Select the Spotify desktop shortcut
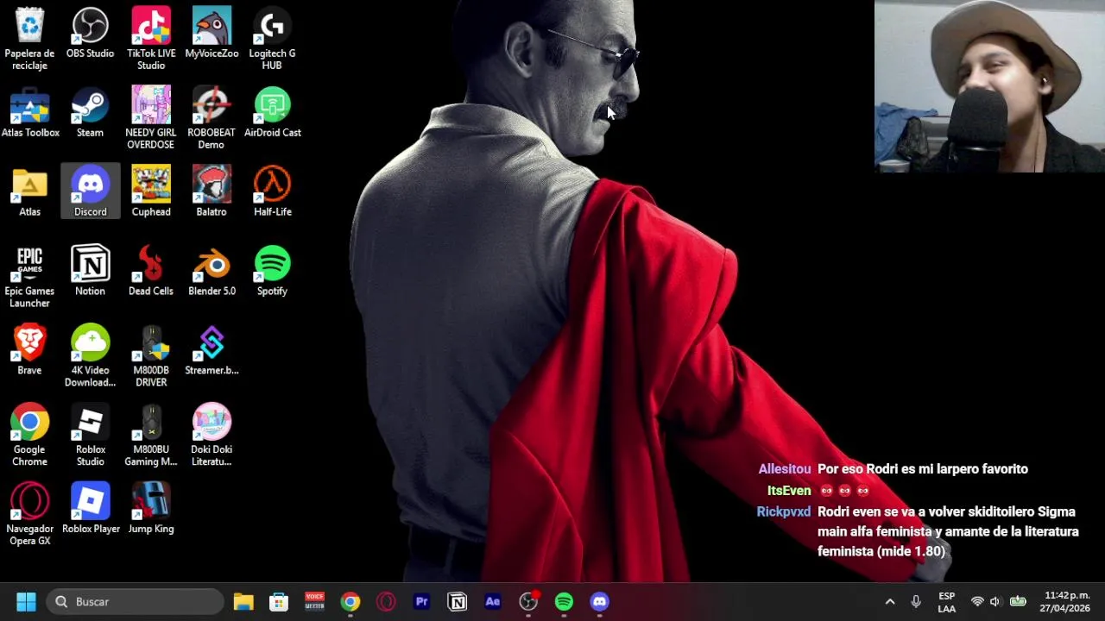Screen dimensions: 1105x621 click(x=272, y=272)
